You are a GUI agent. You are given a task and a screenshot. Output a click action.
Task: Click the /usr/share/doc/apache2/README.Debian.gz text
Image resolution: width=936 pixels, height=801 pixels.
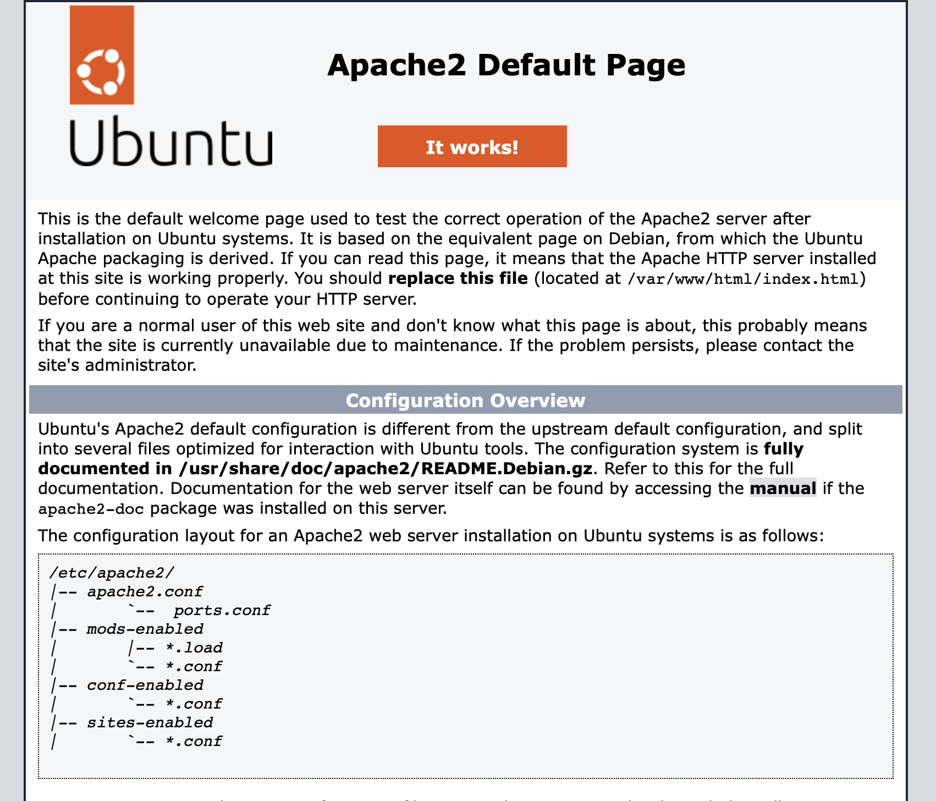(x=386, y=469)
